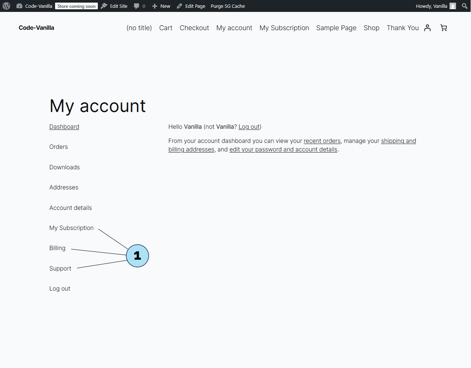The image size is (471, 368).
Task: Click Log out link in greeting
Action: (249, 127)
